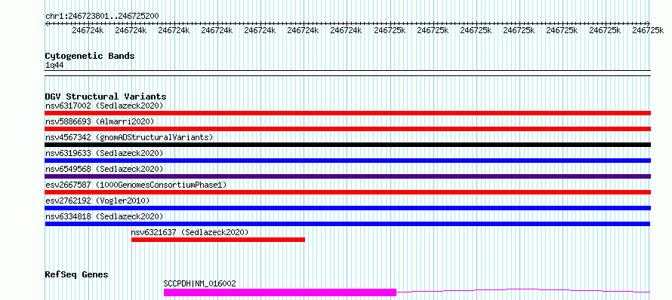Click the SCCPDH|NM_016002 gene label
Screen dimensions: 672x300
[200, 283]
